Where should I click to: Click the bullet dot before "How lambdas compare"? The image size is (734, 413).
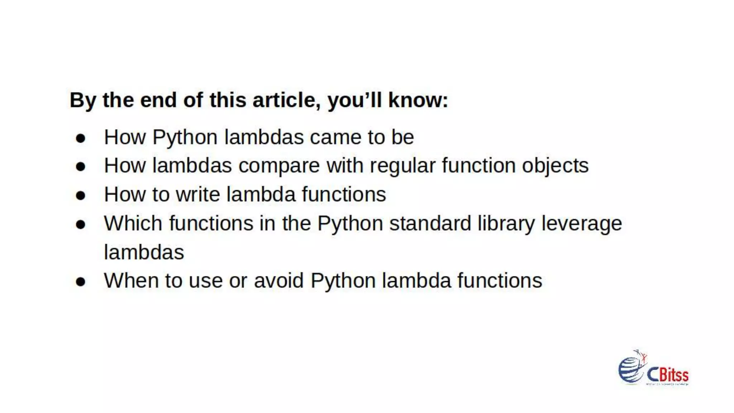click(x=81, y=167)
